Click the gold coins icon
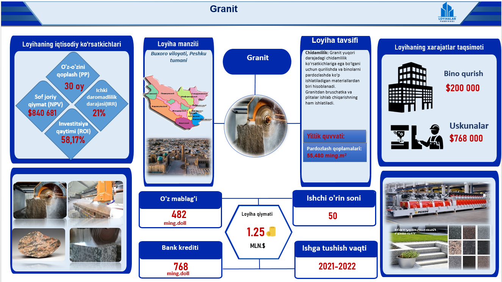 [x=271, y=231]
